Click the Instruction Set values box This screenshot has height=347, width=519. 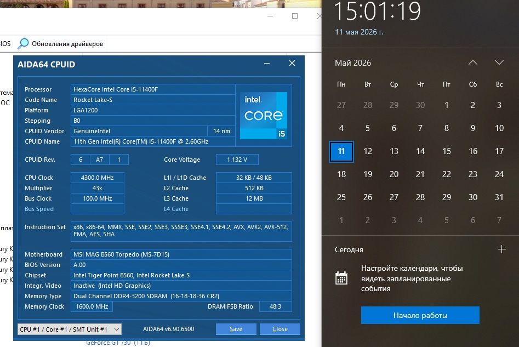click(x=181, y=231)
